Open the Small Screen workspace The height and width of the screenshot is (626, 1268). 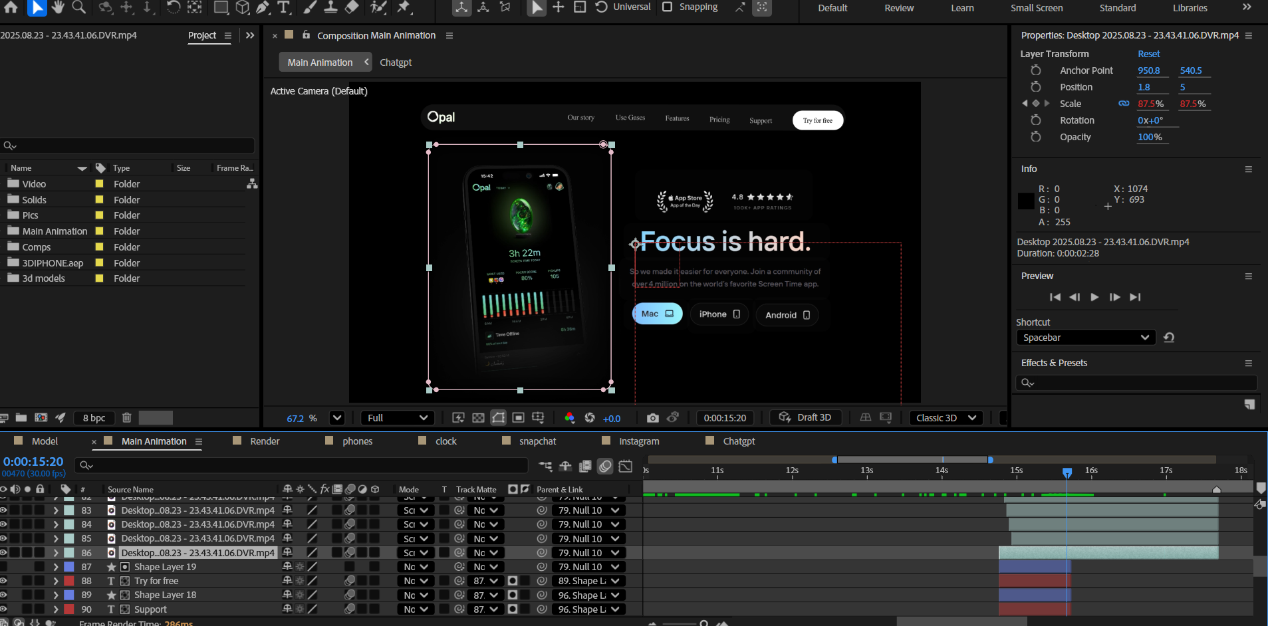tap(1036, 8)
